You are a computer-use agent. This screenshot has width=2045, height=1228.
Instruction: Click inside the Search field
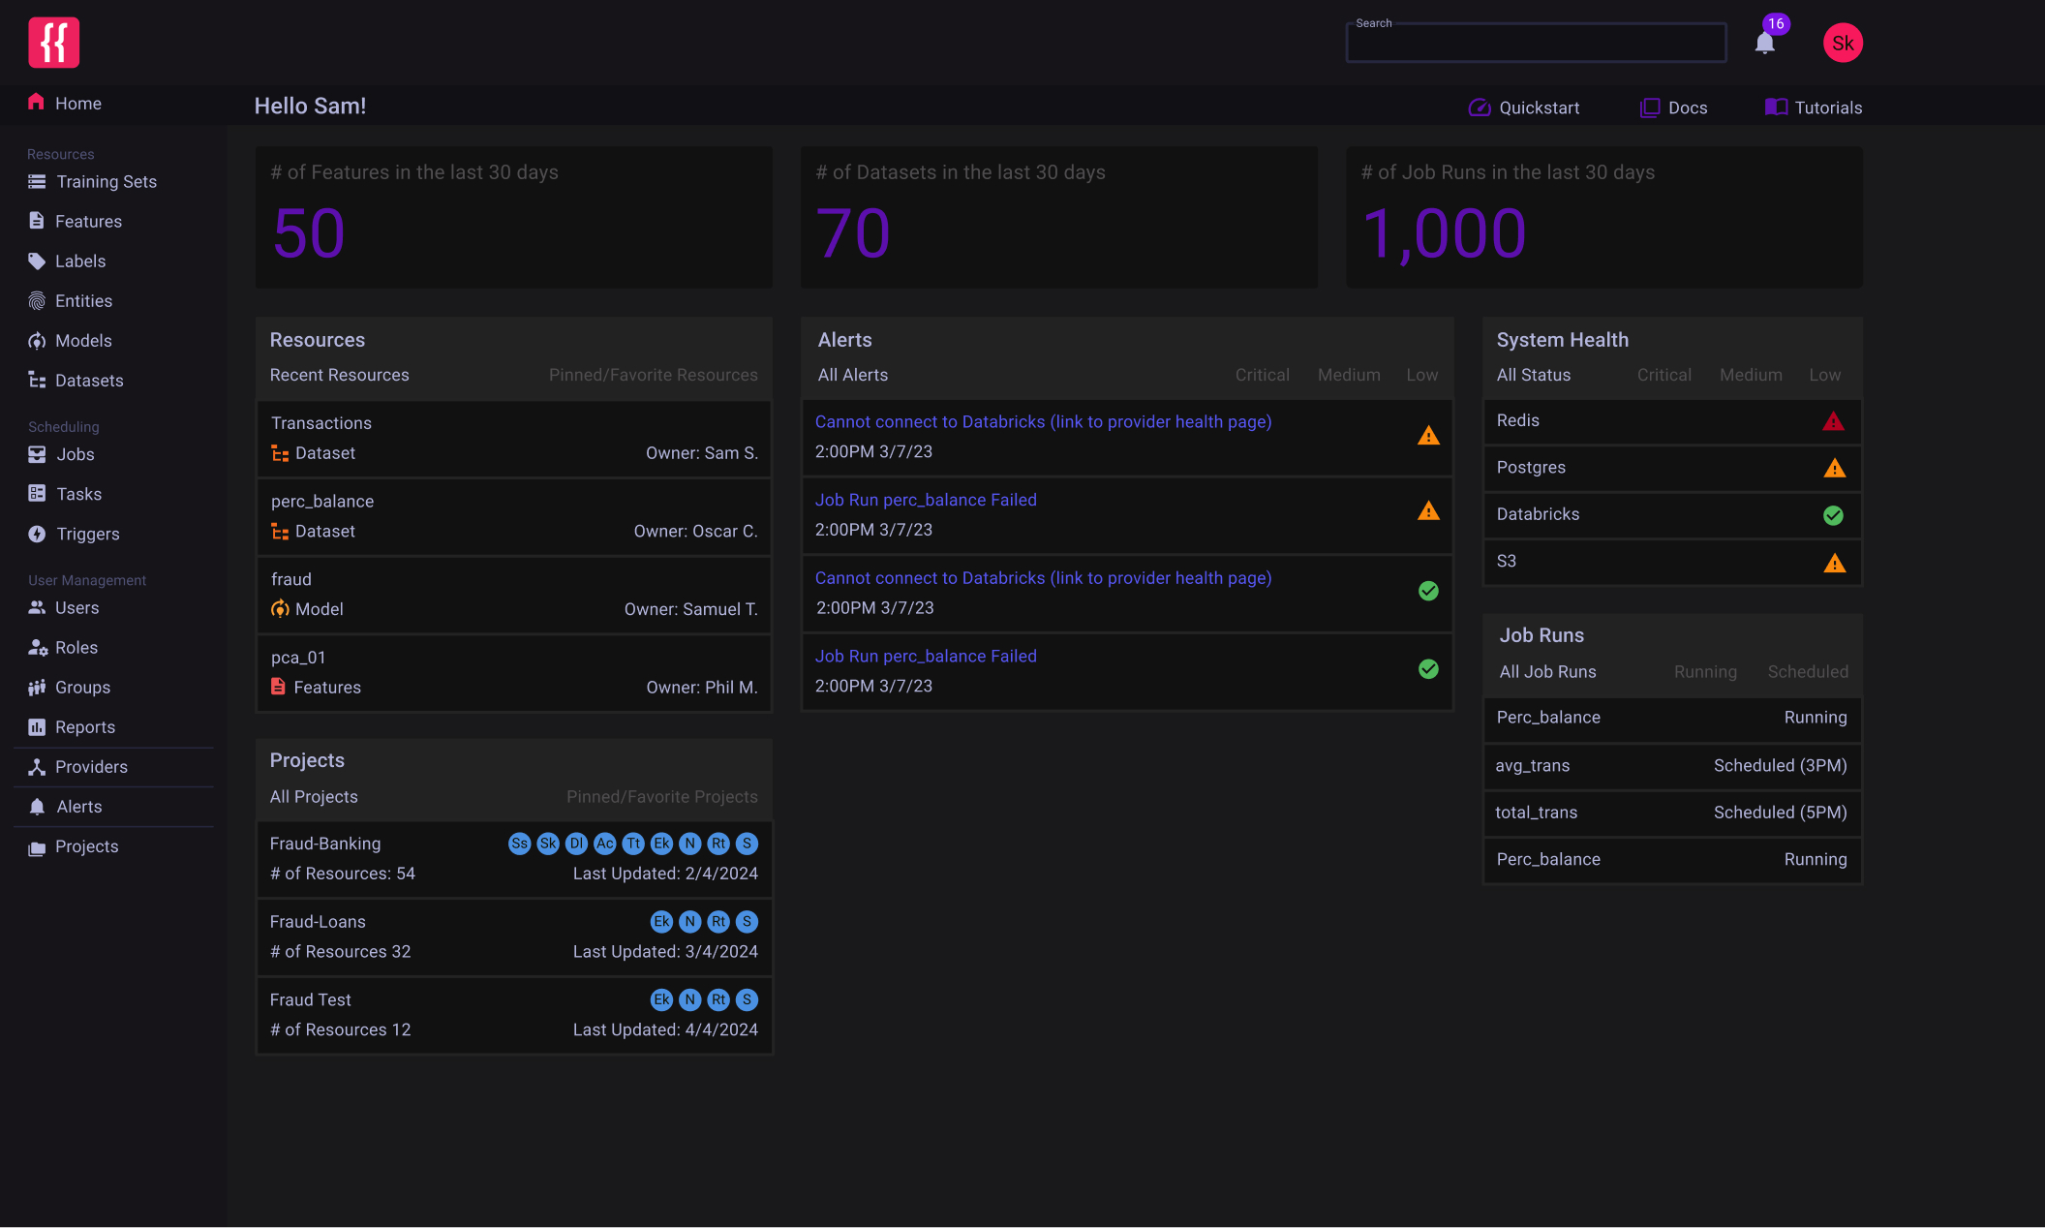[1535, 42]
